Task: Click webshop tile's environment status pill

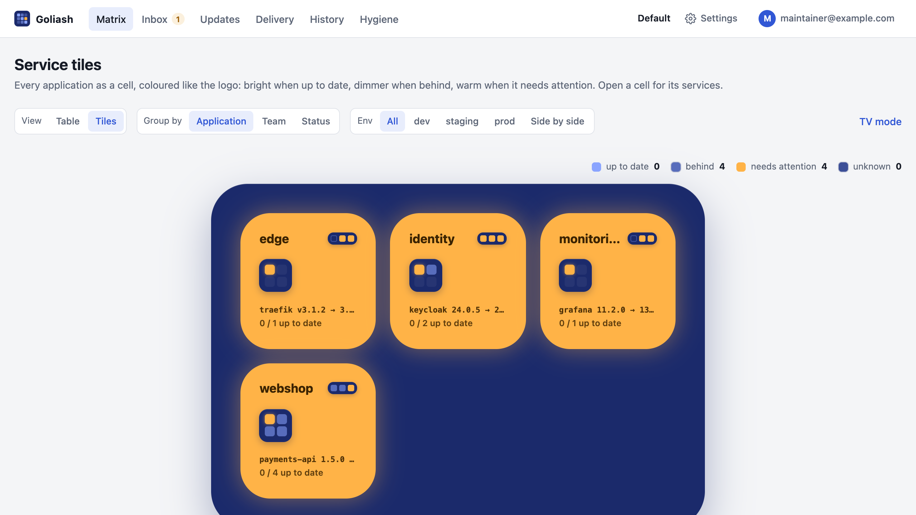Action: pos(342,388)
